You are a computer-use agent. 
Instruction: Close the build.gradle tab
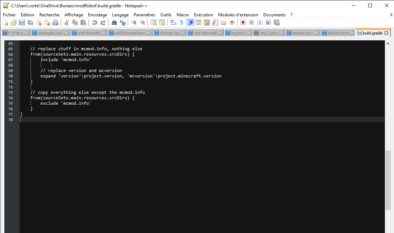coord(386,33)
